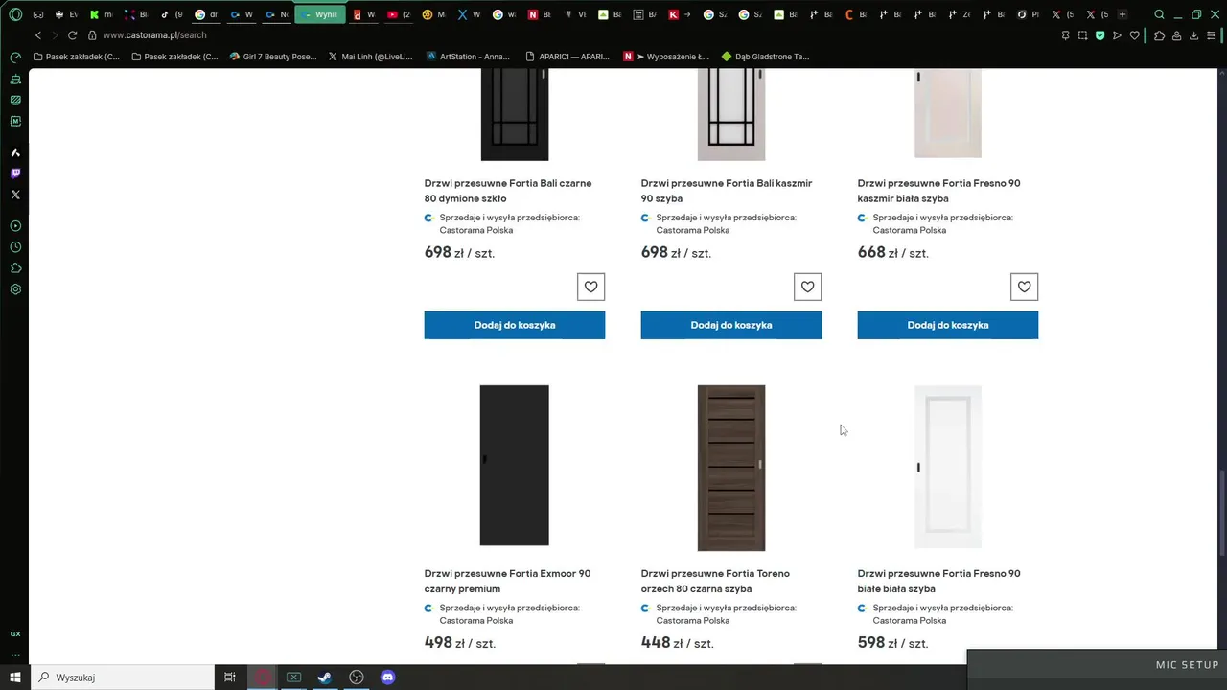The width and height of the screenshot is (1227, 690).
Task: Click the Wyszukaj taskbar search box
Action: 123,678
